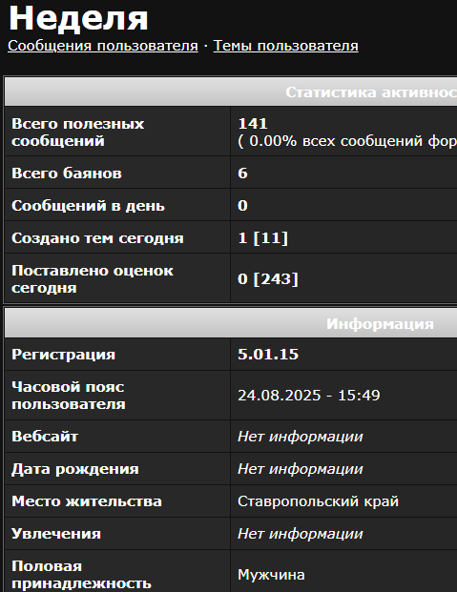The image size is (457, 592).
Task: Select the label Сообщений в день
Action: click(88, 205)
